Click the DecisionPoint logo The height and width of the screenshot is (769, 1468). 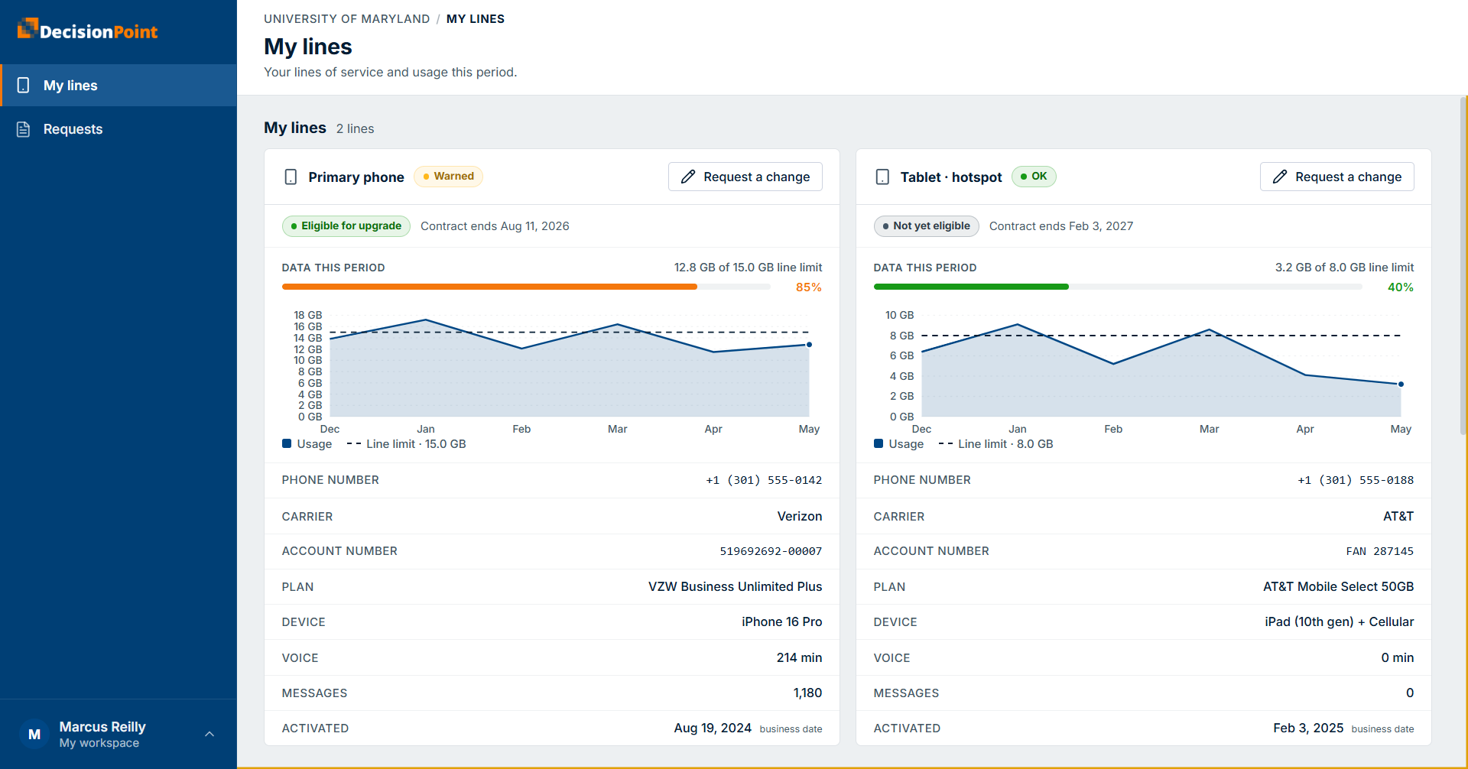click(x=87, y=30)
